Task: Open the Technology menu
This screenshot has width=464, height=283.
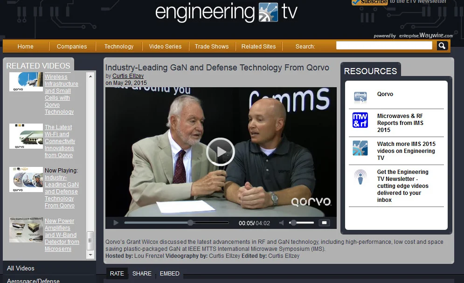Action: [x=119, y=47]
